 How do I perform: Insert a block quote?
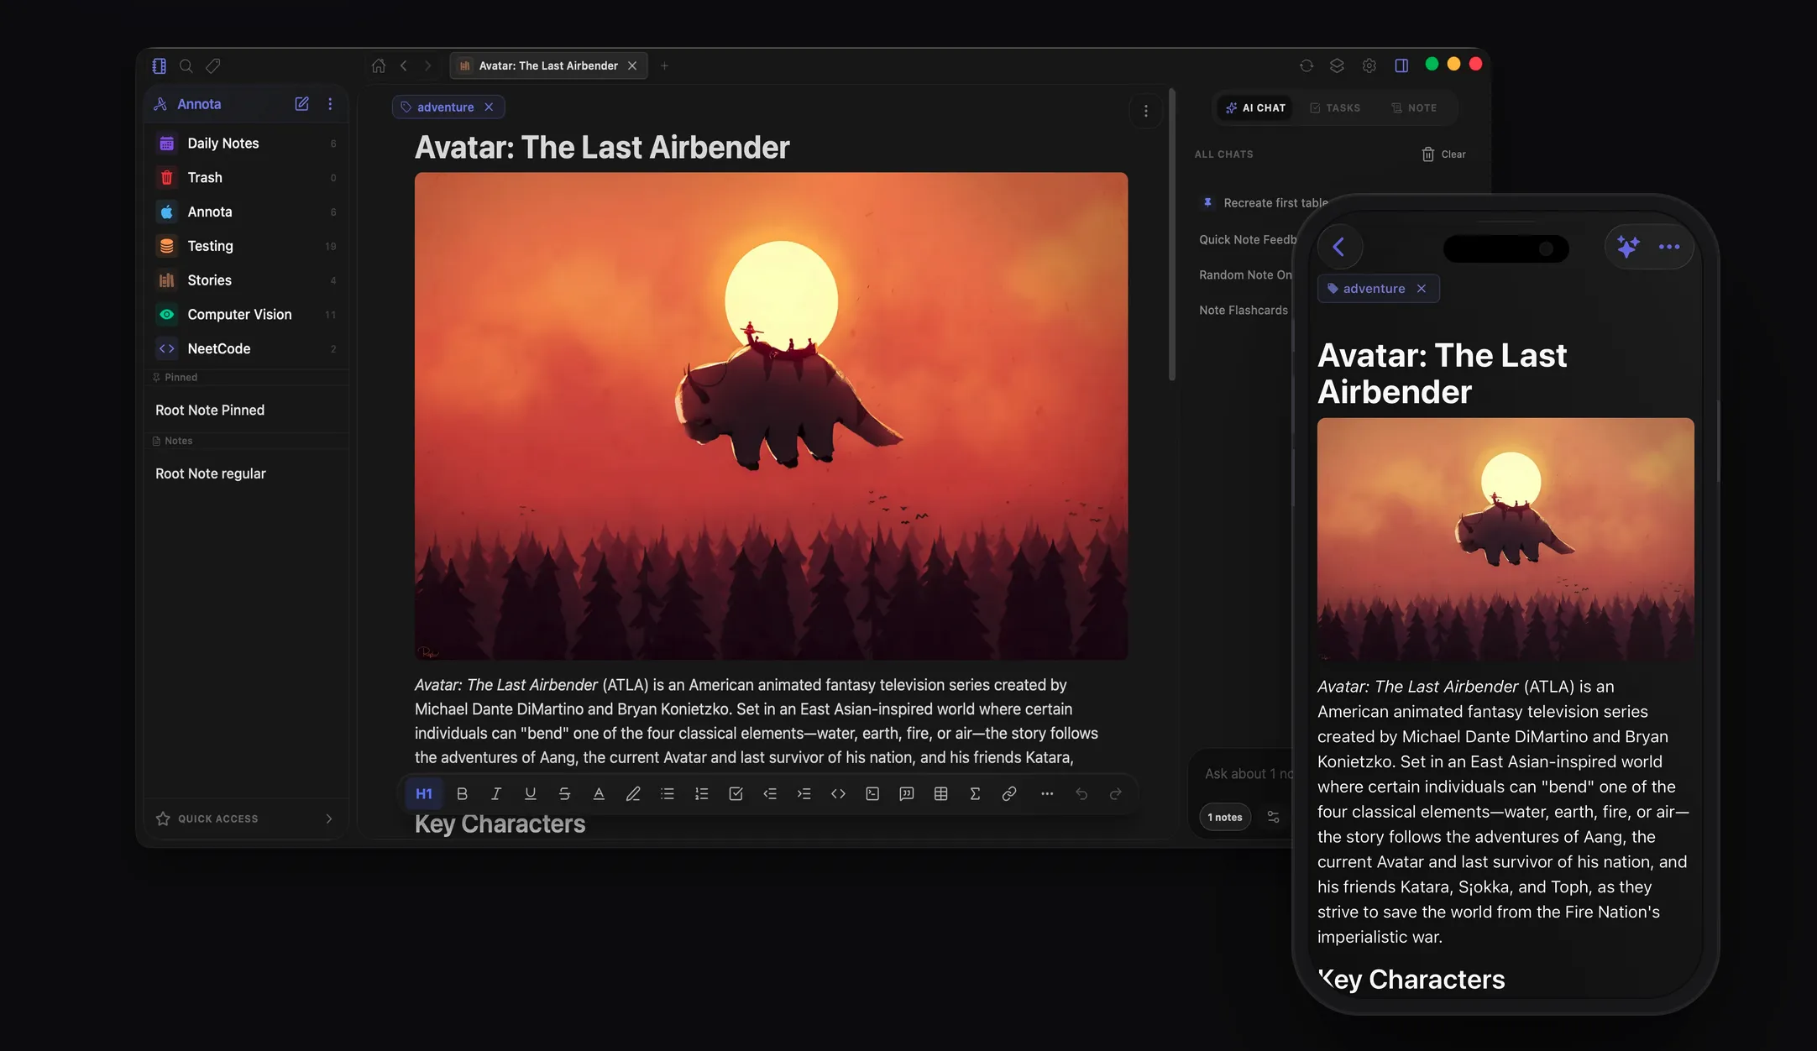[907, 794]
